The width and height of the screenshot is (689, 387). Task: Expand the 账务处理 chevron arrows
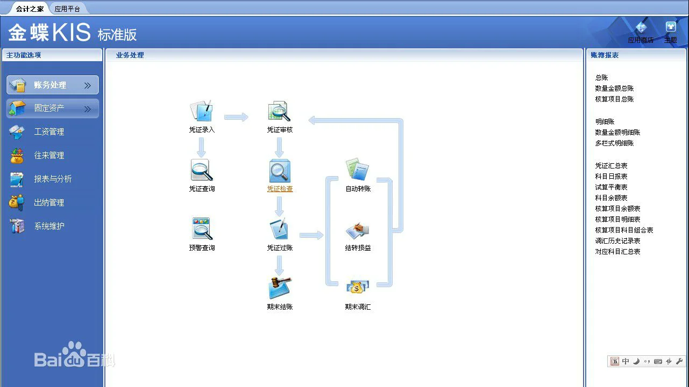87,85
